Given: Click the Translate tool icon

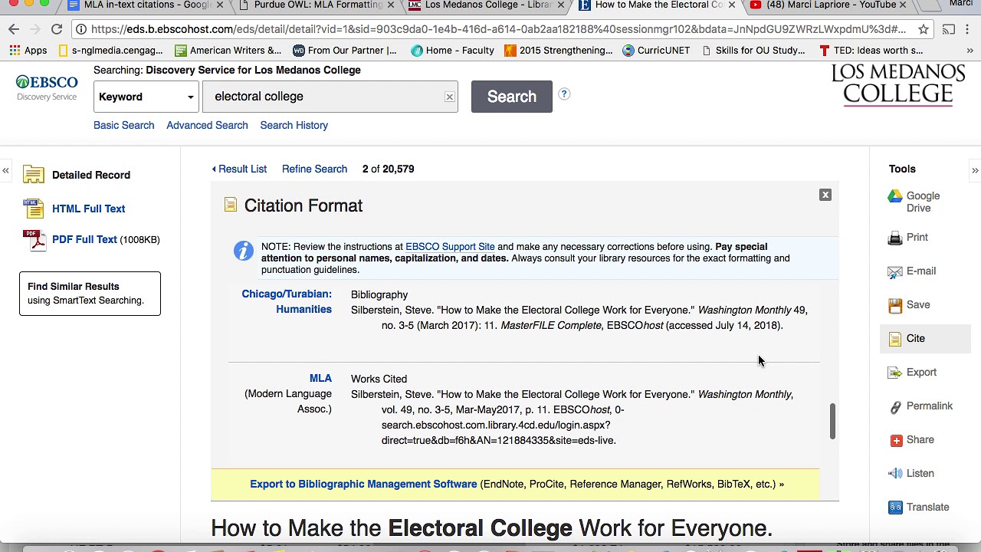Looking at the screenshot, I should click(x=895, y=508).
